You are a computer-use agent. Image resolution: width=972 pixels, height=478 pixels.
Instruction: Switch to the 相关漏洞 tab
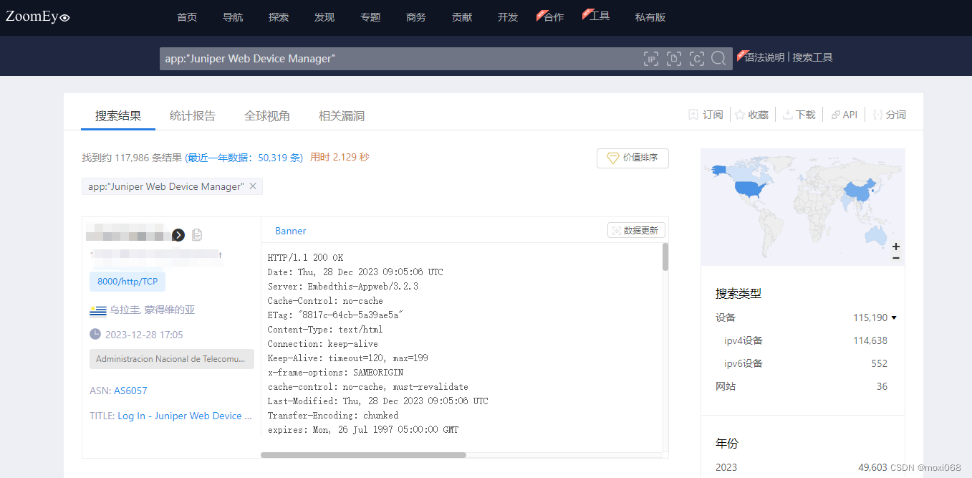[342, 115]
